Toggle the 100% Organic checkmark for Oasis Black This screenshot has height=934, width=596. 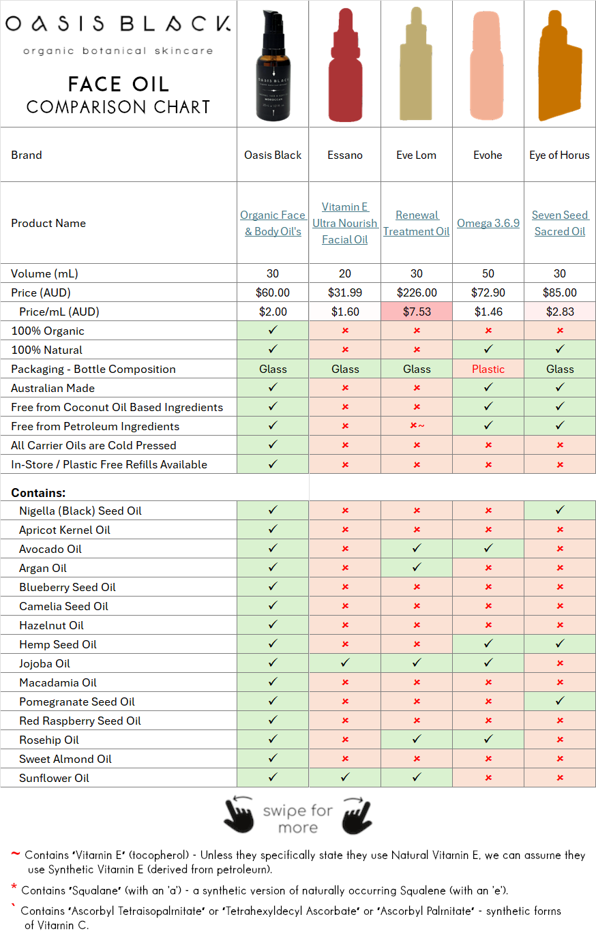272,331
